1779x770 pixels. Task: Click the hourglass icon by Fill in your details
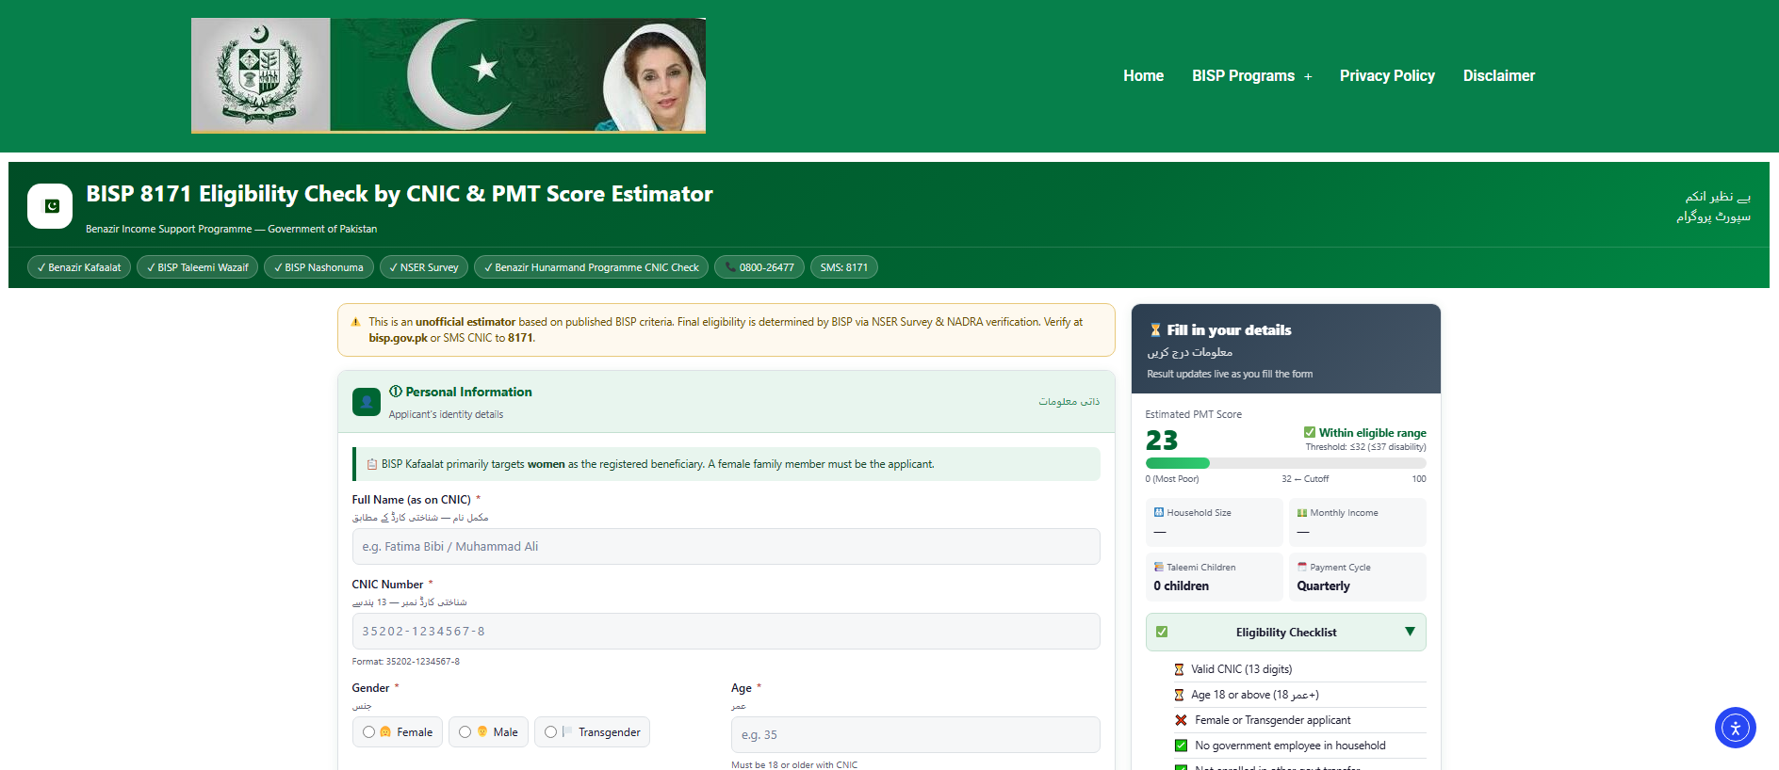(x=1155, y=330)
